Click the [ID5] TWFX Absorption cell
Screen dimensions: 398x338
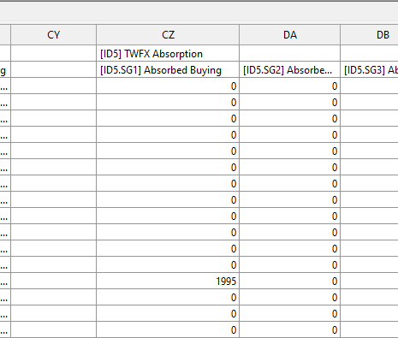[x=168, y=54]
